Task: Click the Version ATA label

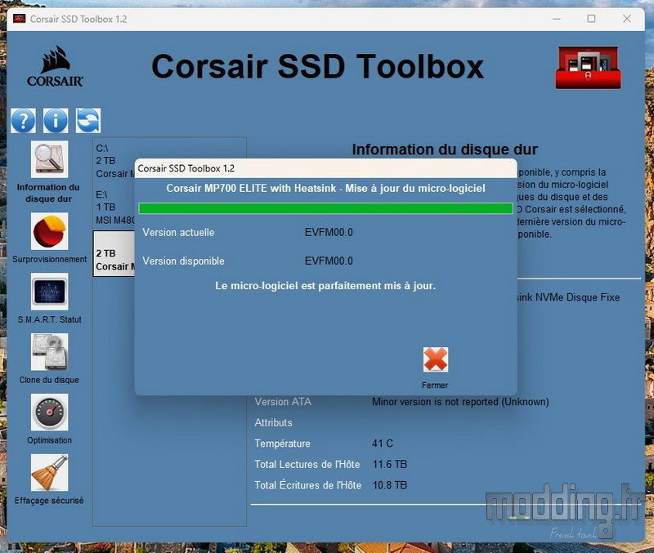Action: click(x=283, y=402)
